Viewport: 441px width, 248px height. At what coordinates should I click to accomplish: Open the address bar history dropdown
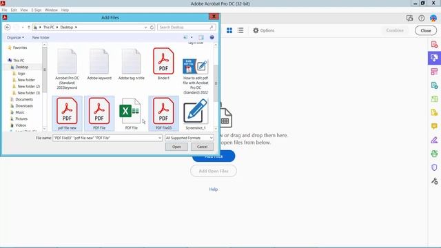click(x=145, y=28)
